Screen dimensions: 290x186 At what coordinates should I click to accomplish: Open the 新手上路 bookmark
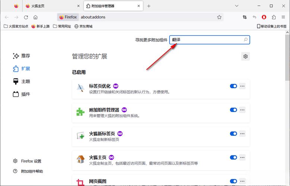pyautogui.click(x=41, y=26)
